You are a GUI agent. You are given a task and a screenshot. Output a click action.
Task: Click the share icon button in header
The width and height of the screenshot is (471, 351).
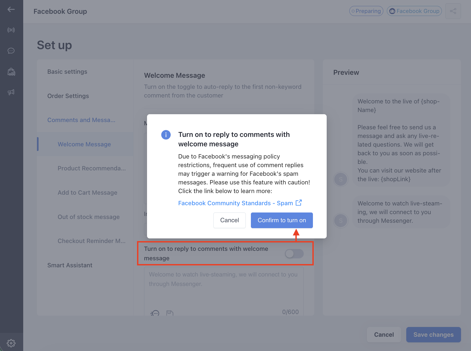click(453, 11)
